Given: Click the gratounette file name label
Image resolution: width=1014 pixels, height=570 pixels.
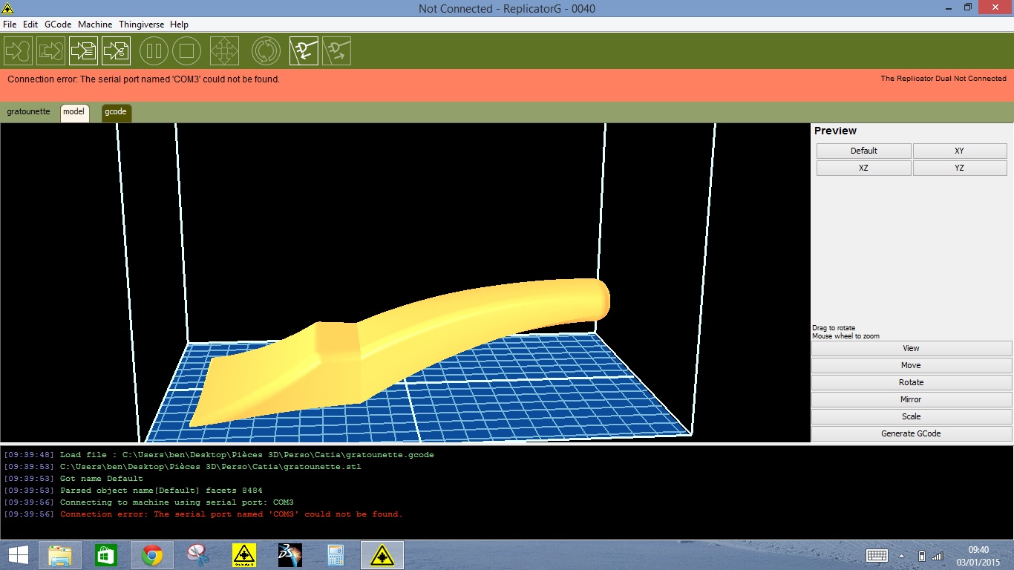Looking at the screenshot, I should pos(29,112).
